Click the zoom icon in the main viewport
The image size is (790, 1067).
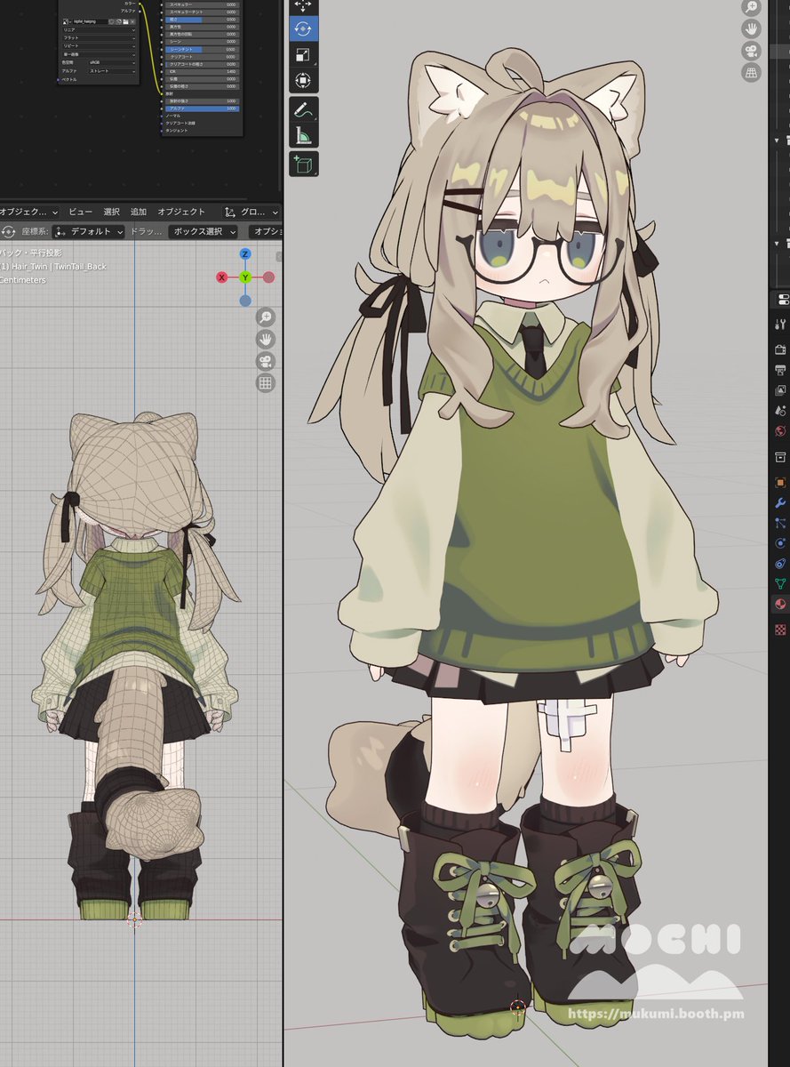pos(752,7)
